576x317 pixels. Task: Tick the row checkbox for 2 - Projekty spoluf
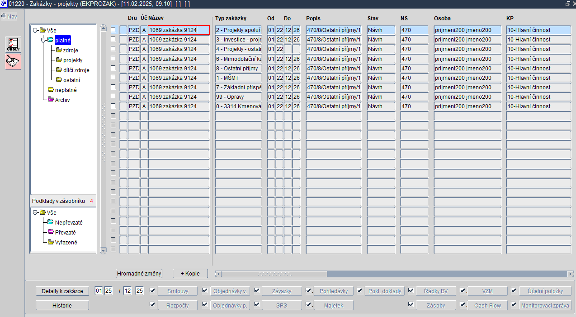click(113, 30)
